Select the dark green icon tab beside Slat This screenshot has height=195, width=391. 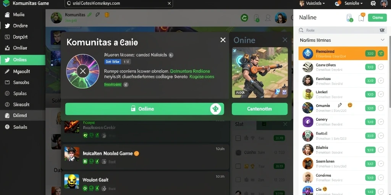click(x=264, y=124)
